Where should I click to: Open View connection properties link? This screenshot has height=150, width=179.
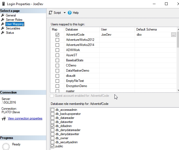25,118
